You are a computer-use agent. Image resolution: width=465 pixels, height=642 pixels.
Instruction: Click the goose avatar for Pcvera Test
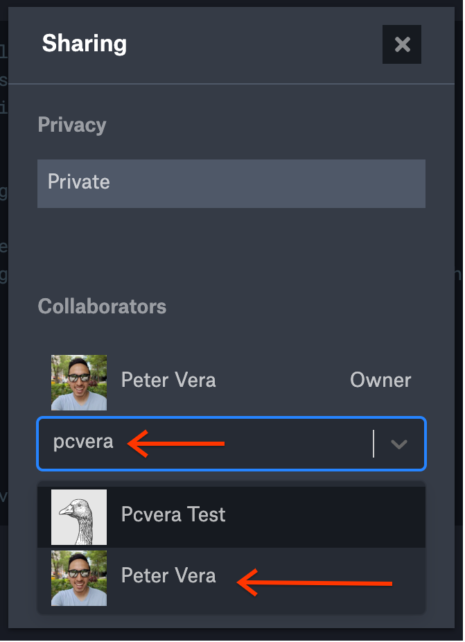tap(79, 517)
